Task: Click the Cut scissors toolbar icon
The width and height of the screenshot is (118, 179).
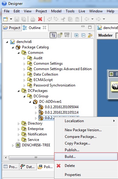Action: coord(63,19)
